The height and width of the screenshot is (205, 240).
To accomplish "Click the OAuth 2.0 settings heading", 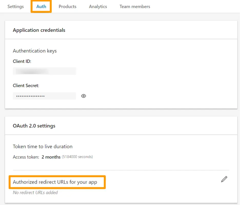I will pos(34,126).
